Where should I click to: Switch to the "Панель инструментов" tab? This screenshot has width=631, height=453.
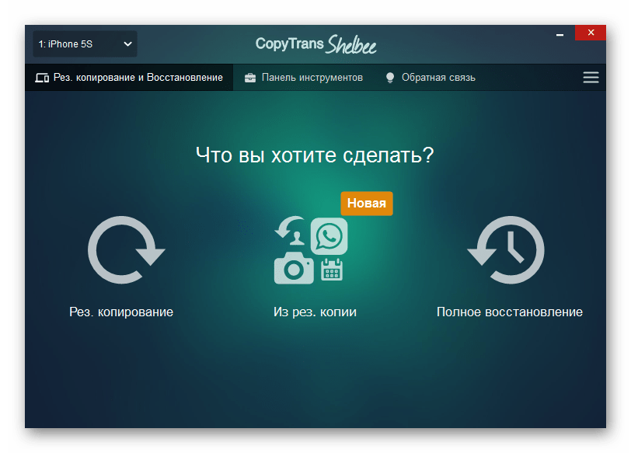(x=312, y=78)
